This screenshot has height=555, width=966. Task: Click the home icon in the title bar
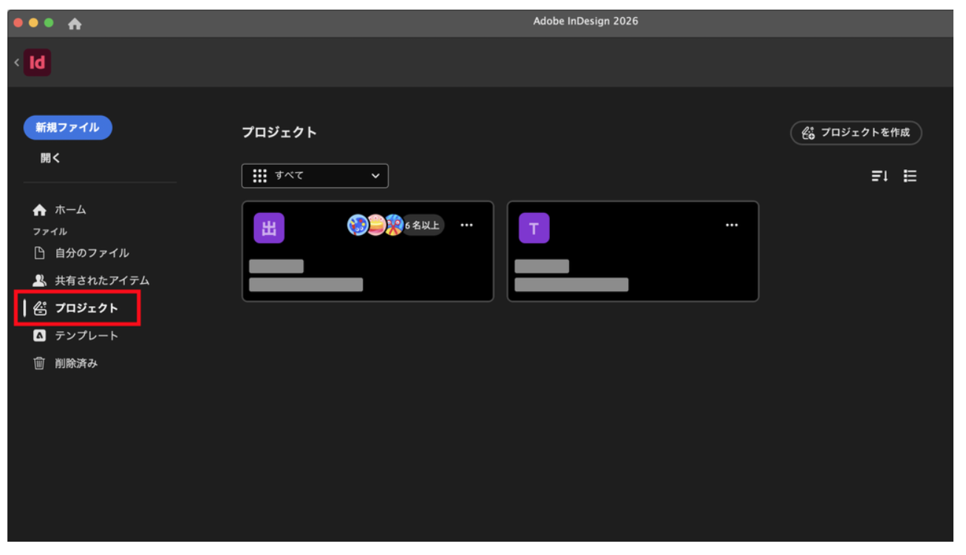point(75,24)
